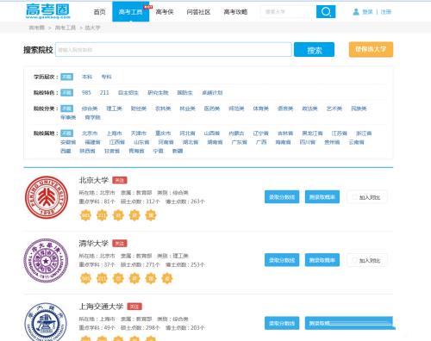Screen dimensions: 431x341
Task: Click the 985 badge under 清华大学
Action: pyautogui.click(x=85, y=278)
